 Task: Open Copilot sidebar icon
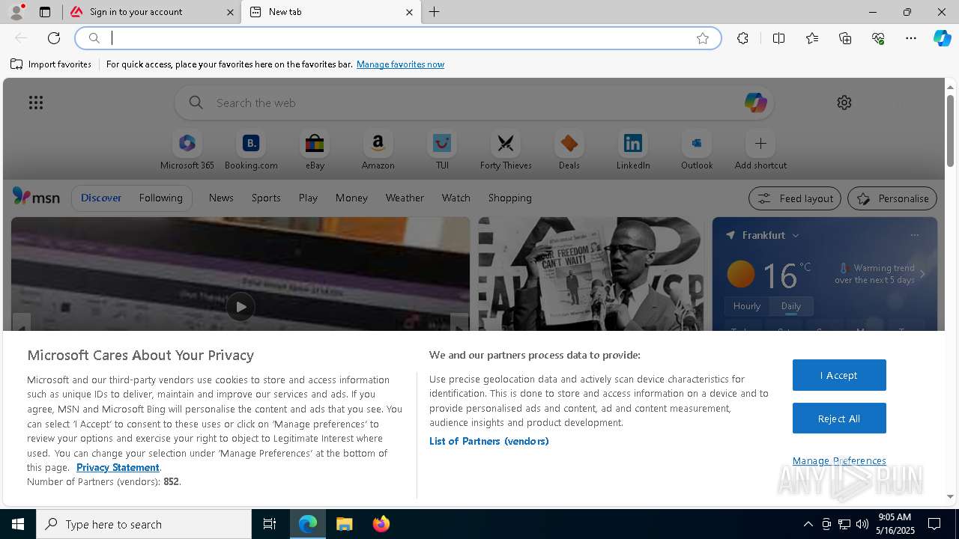942,38
